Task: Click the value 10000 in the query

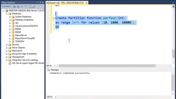Action: pyautogui.click(x=126, y=23)
